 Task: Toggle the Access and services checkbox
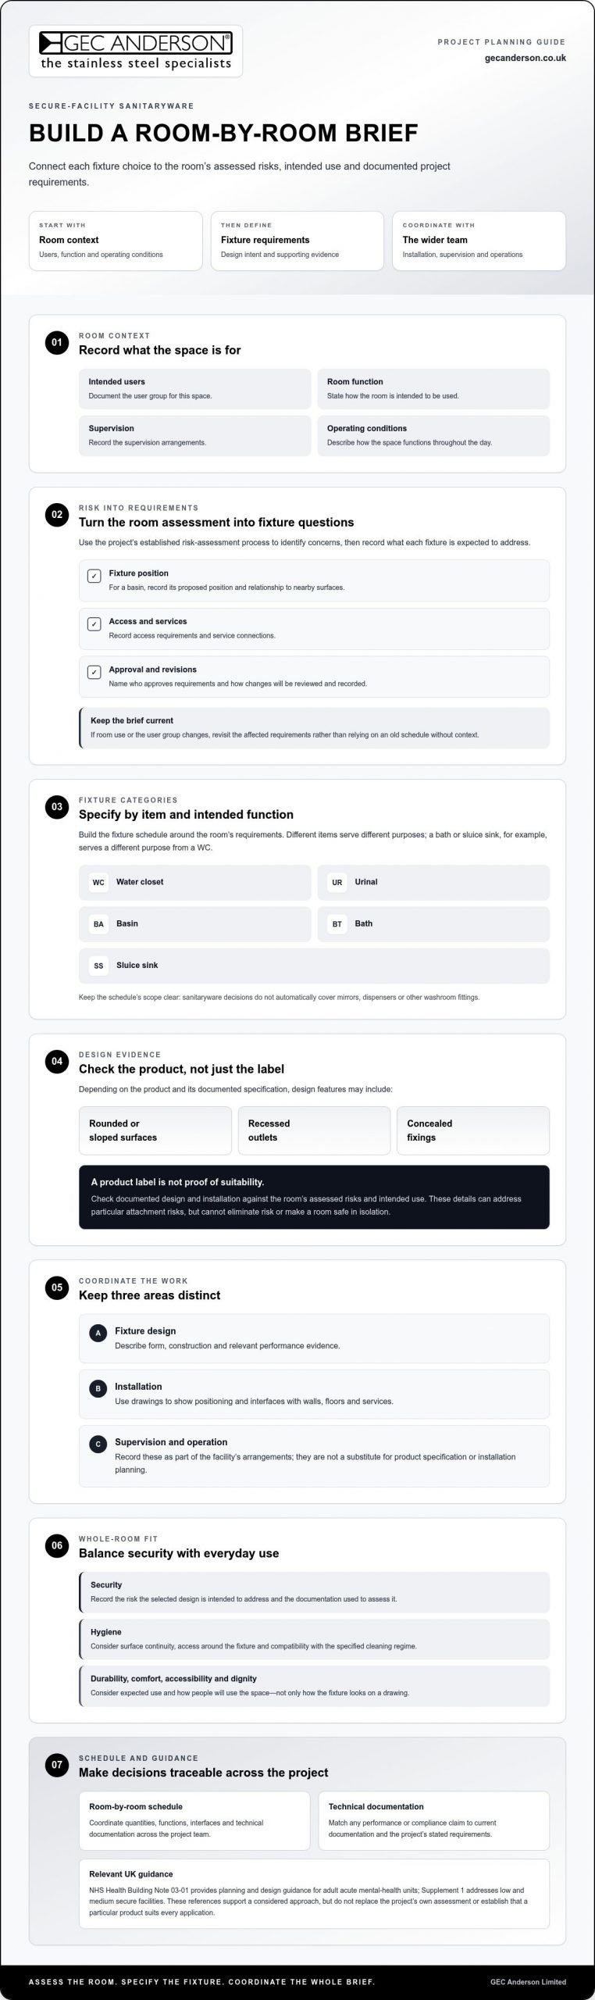point(94,624)
